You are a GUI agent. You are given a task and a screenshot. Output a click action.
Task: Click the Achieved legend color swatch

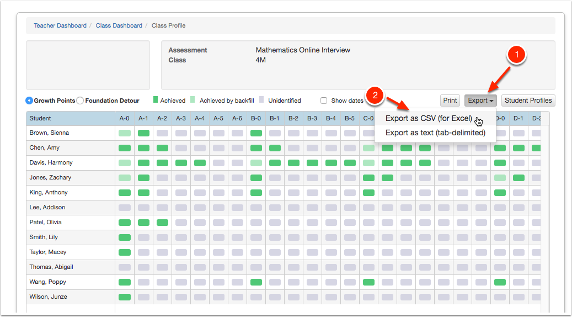click(156, 100)
